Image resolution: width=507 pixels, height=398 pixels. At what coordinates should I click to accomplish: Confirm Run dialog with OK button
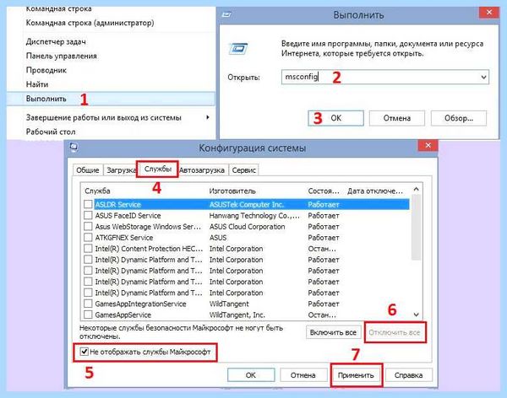point(335,118)
